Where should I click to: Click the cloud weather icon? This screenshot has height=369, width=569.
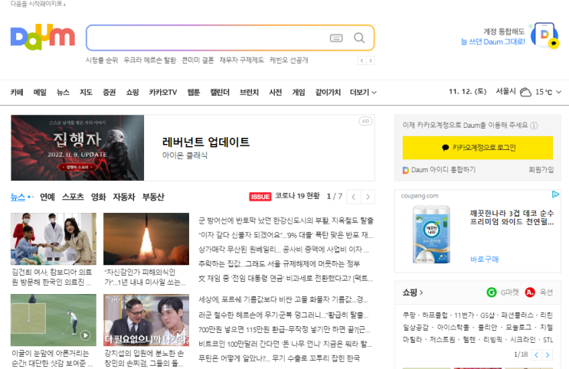point(525,92)
